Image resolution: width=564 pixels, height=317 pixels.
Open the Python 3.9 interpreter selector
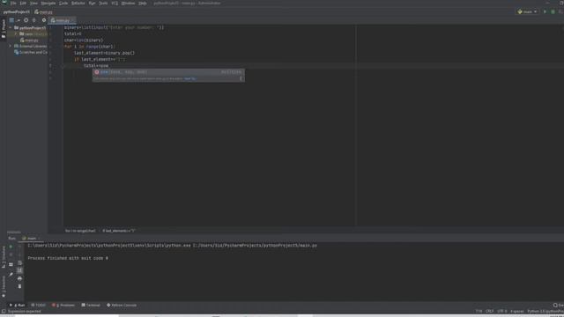[545, 311]
